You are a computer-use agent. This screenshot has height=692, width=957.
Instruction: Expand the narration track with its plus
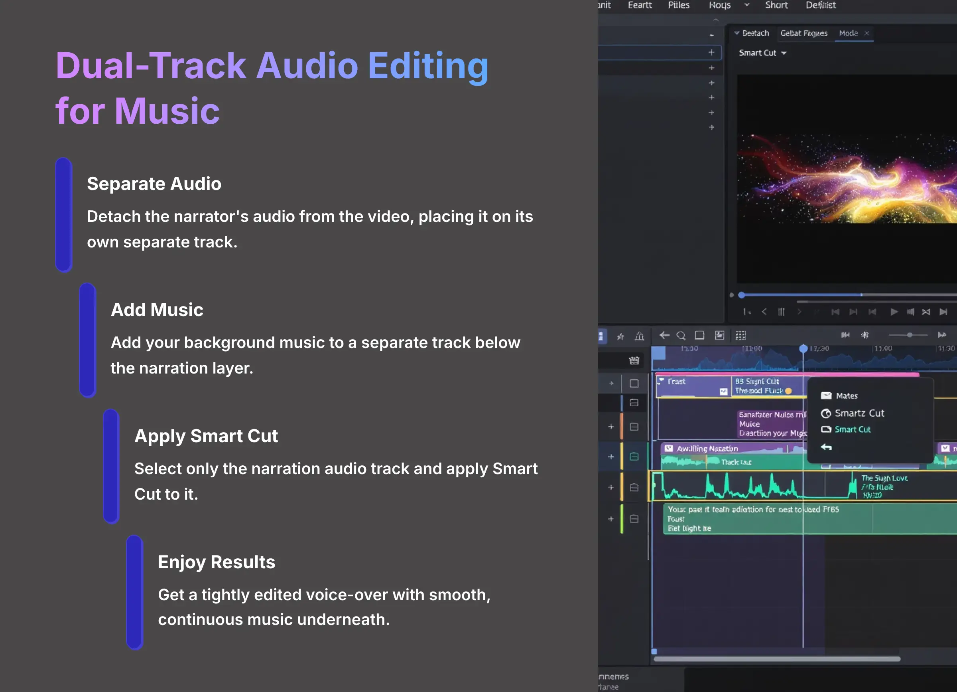coord(611,457)
